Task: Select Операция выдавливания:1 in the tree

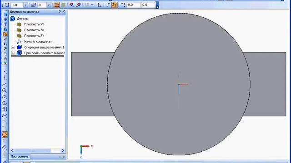Action: [44, 47]
